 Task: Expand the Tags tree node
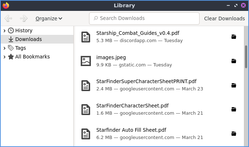[4, 48]
